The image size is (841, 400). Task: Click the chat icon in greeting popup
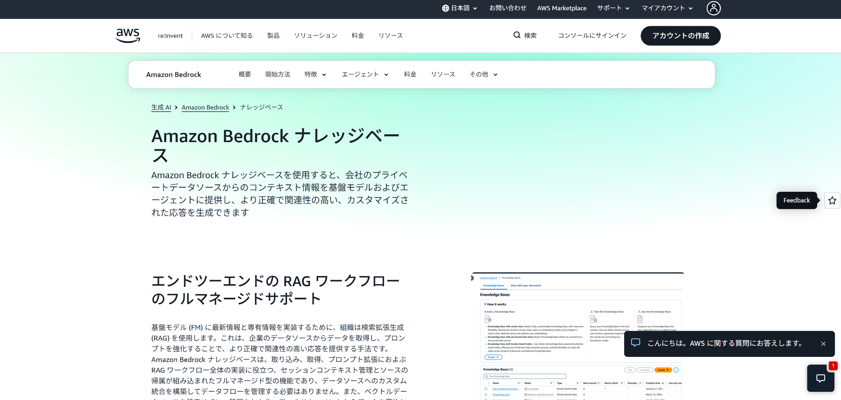tap(636, 343)
